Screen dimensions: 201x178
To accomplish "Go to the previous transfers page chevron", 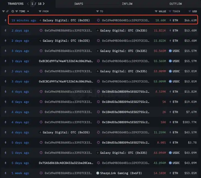I will pyautogui.click(x=28, y=4).
